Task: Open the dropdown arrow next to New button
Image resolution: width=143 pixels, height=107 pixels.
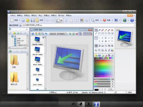Action: coord(20,20)
